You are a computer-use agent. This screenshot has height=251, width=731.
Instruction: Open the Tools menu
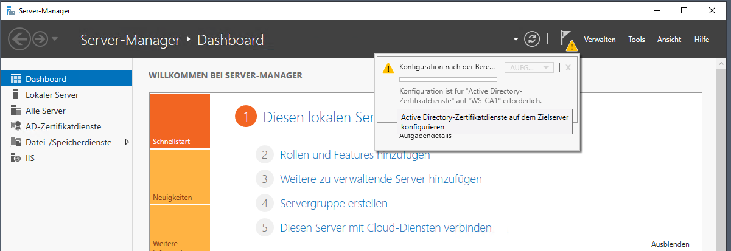click(637, 40)
